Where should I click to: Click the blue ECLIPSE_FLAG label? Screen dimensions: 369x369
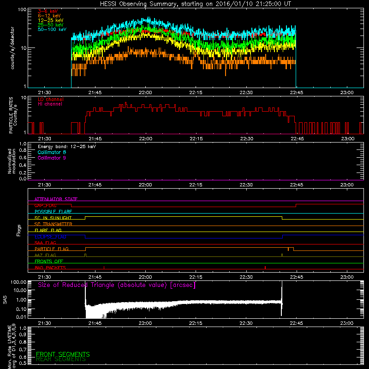pos(50,237)
